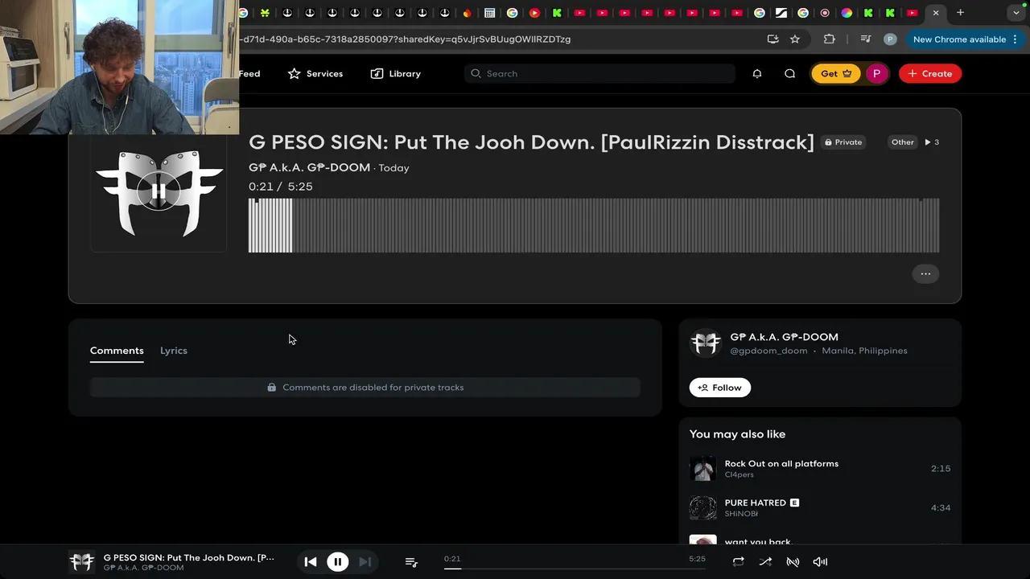Bookmark this page with star icon
The width and height of the screenshot is (1030, 579).
795,39
